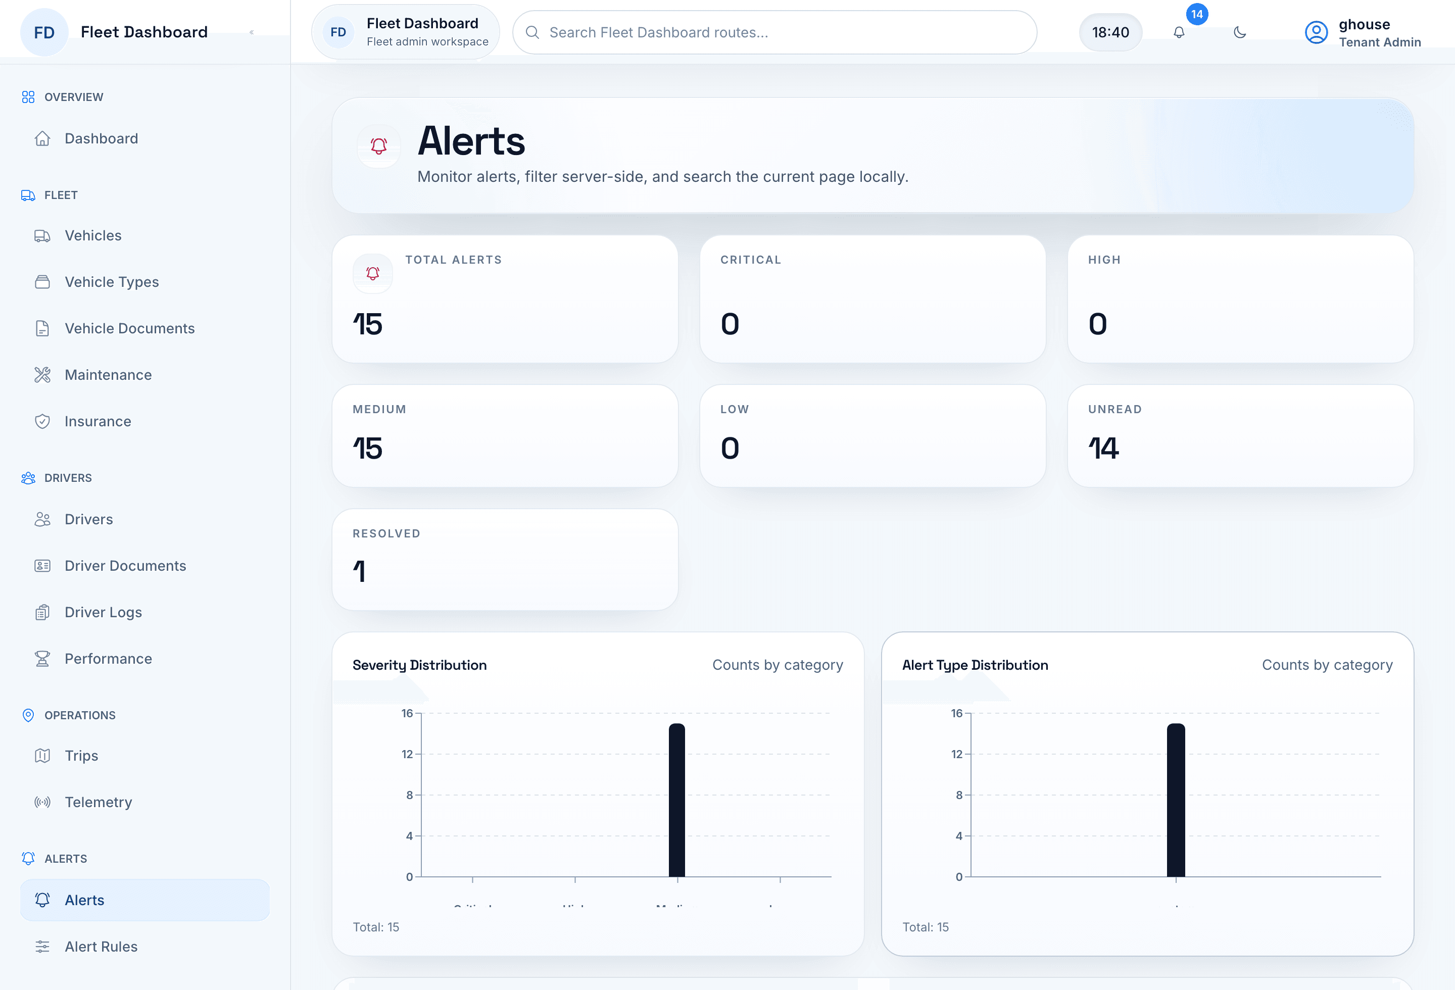This screenshot has width=1455, height=990.
Task: Open the Dashboard home icon
Action: pyautogui.click(x=42, y=138)
